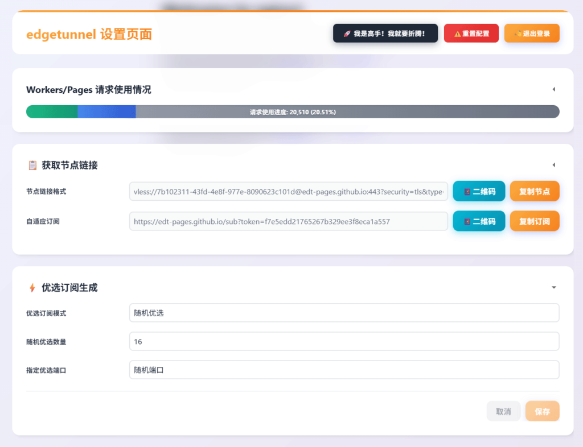The width and height of the screenshot is (583, 447).
Task: Click the 取消 button to cancel changes
Action: (x=503, y=411)
